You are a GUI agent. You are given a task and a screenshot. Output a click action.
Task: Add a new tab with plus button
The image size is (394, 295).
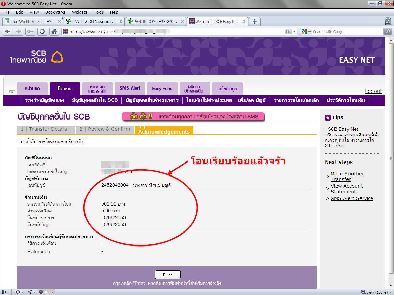coord(254,21)
